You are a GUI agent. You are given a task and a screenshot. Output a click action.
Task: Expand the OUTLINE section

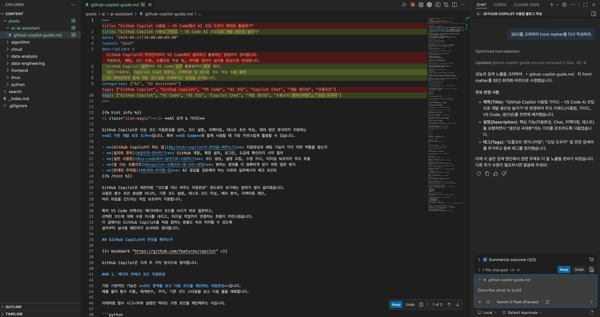13,307
